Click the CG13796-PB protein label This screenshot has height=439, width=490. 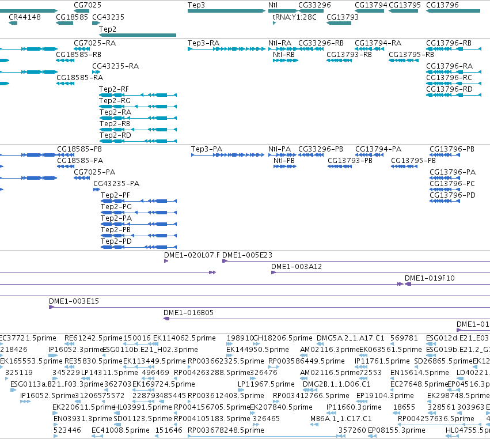(x=452, y=149)
